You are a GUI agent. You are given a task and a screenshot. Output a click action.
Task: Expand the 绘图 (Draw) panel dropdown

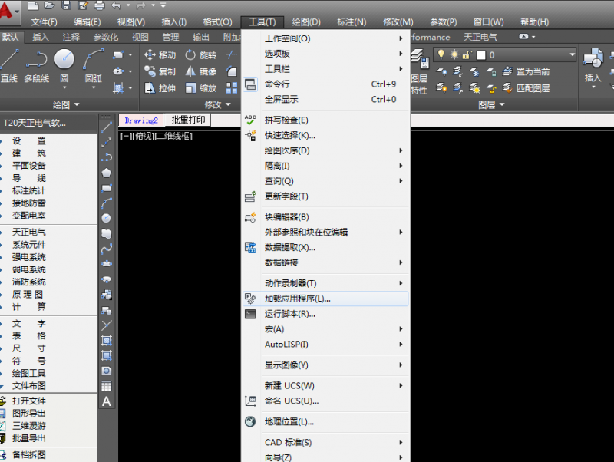pyautogui.click(x=66, y=104)
